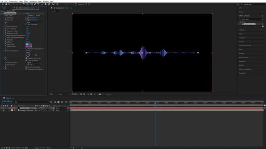This screenshot has height=149, width=266.
Task: Select the Rotation tool in toolbar
Action: (24, 5)
